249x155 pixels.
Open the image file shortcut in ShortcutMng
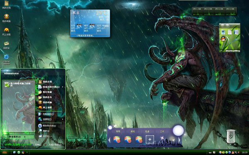tap(223, 32)
